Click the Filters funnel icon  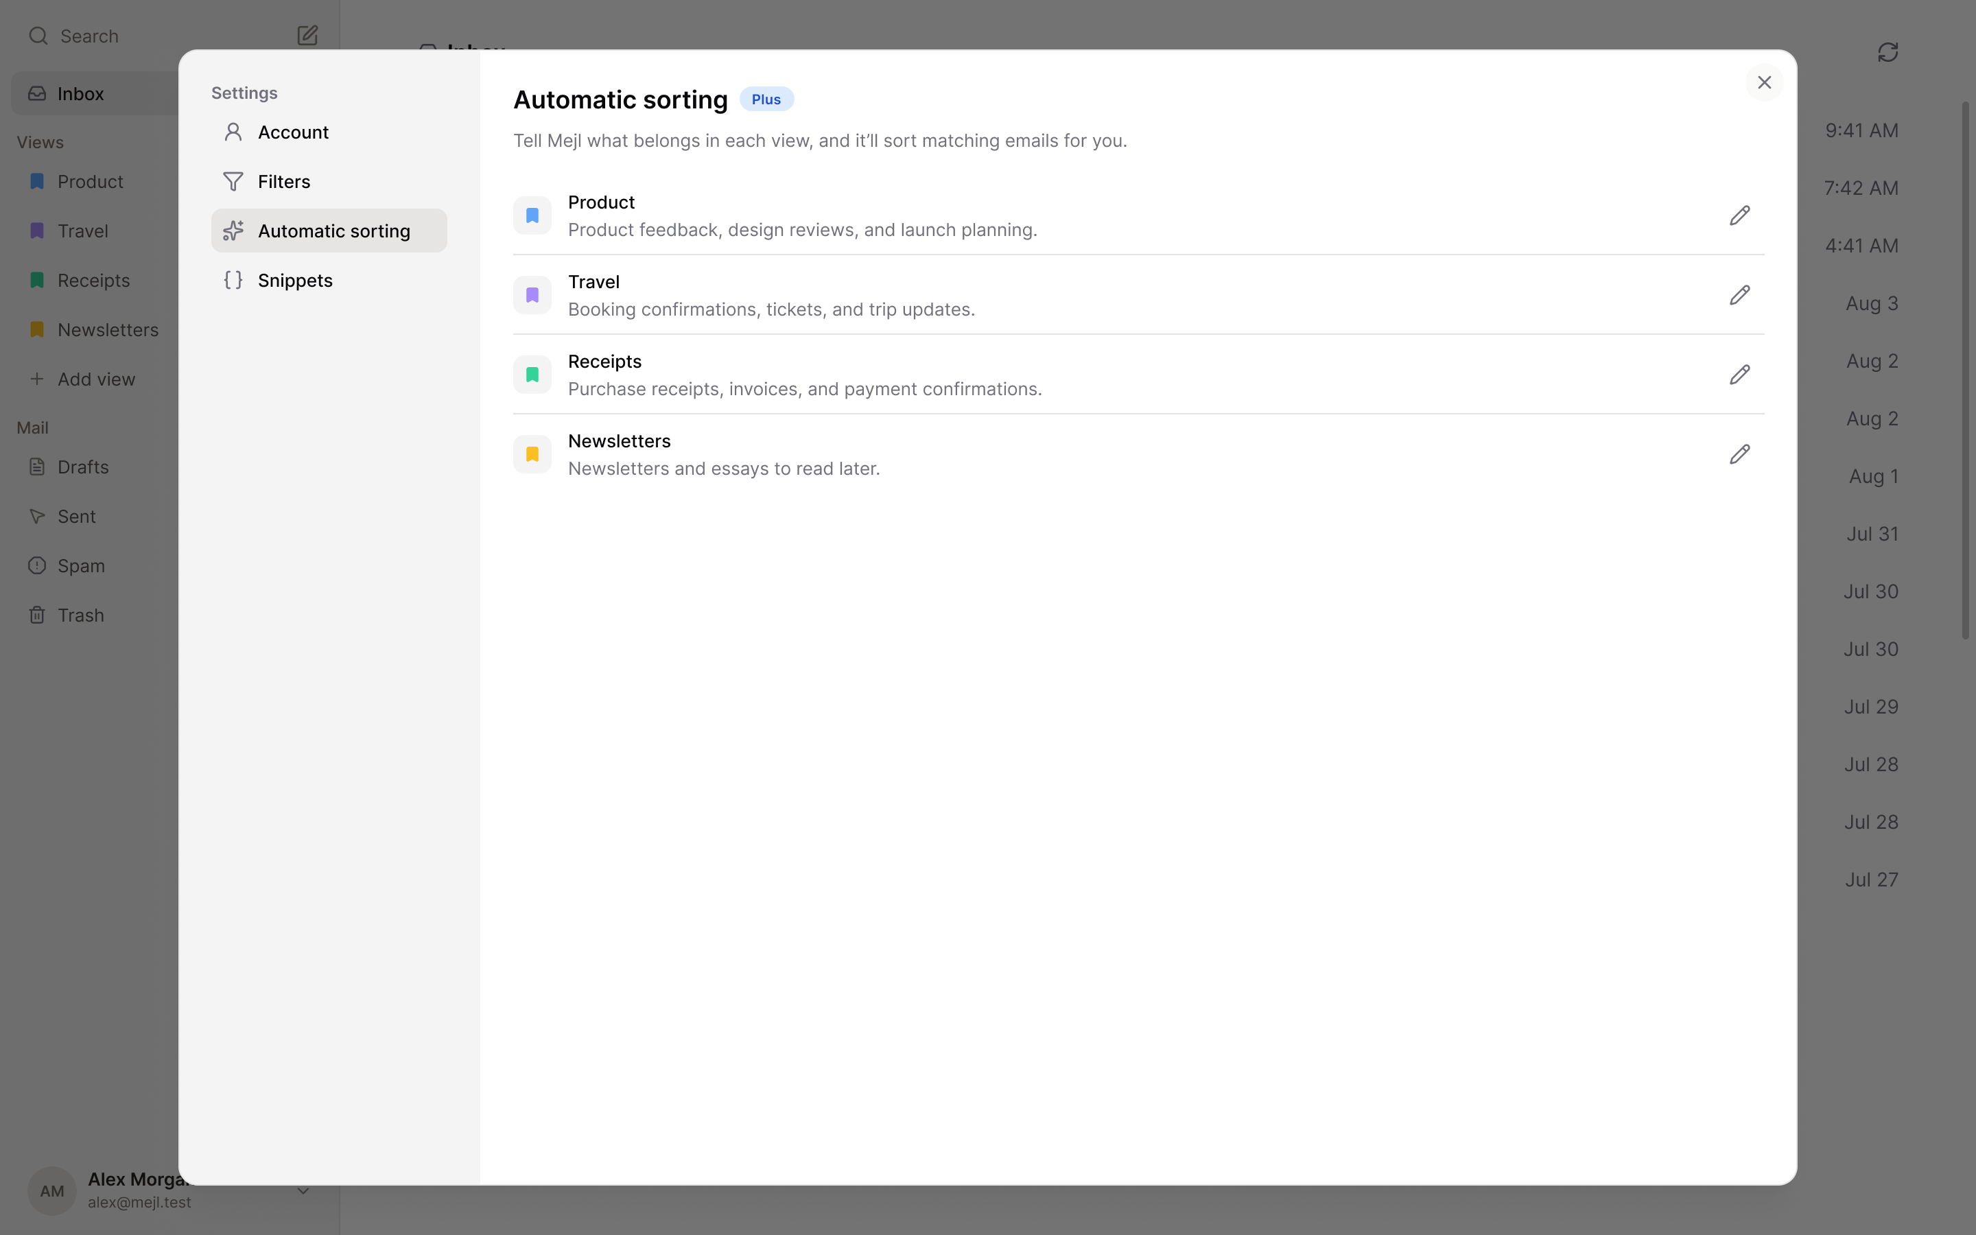pos(233,181)
